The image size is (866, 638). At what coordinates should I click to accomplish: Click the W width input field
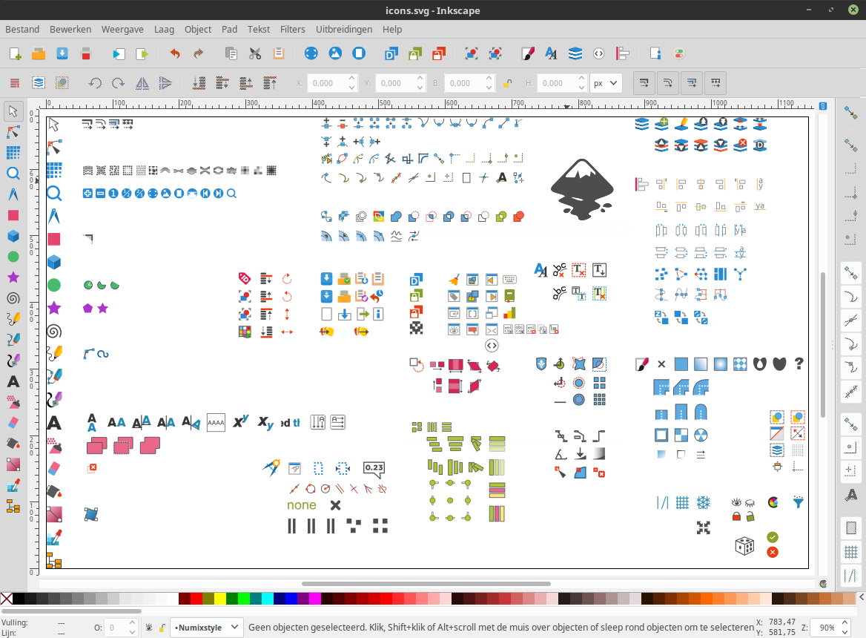464,83
